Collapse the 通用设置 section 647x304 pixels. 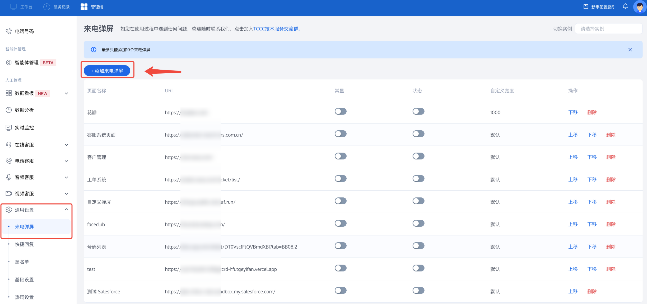pyautogui.click(x=66, y=210)
